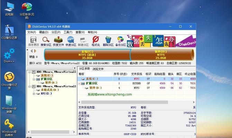Collapse the HD0:VMware tree node
The image size is (232, 138).
(x=29, y=72)
